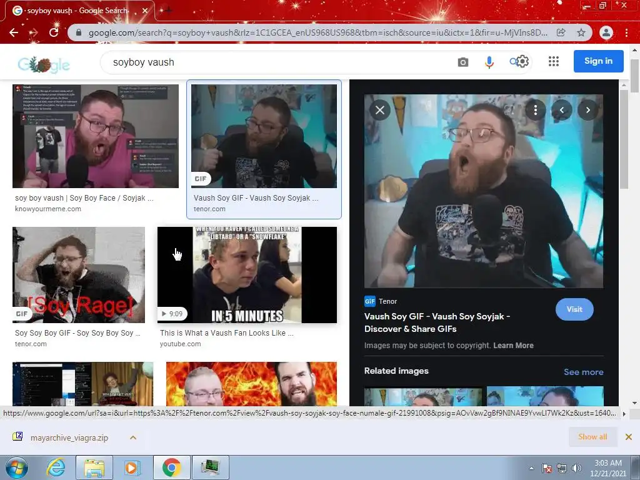Open the selected tenor.com Vaush Soy GIF thumbnail
Image resolution: width=640 pixels, height=480 pixels.
pos(264,136)
